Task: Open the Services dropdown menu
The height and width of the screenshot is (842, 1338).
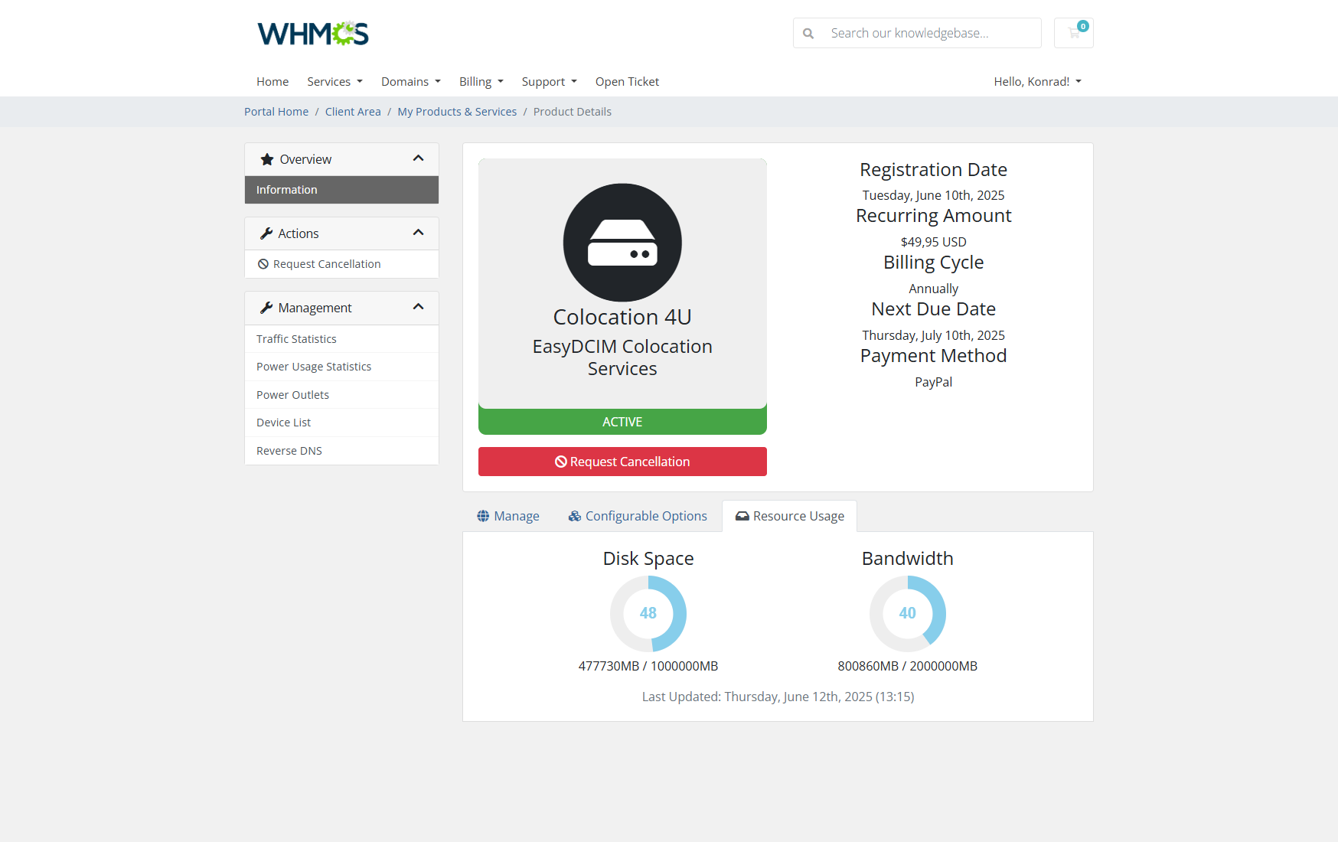Action: (x=334, y=82)
